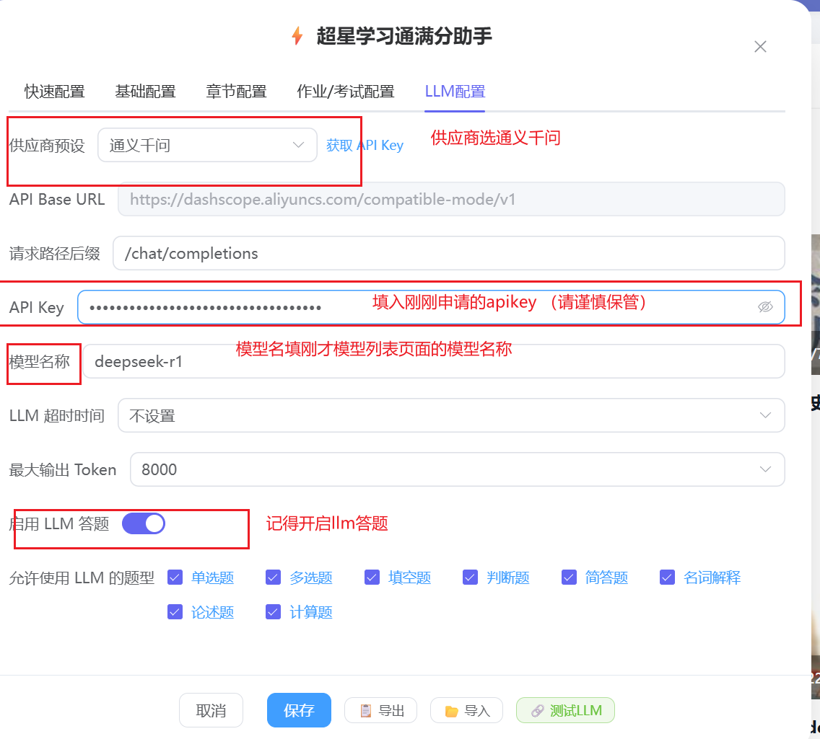
Task: Uncheck the 填空题 checkbox
Action: tap(372, 578)
